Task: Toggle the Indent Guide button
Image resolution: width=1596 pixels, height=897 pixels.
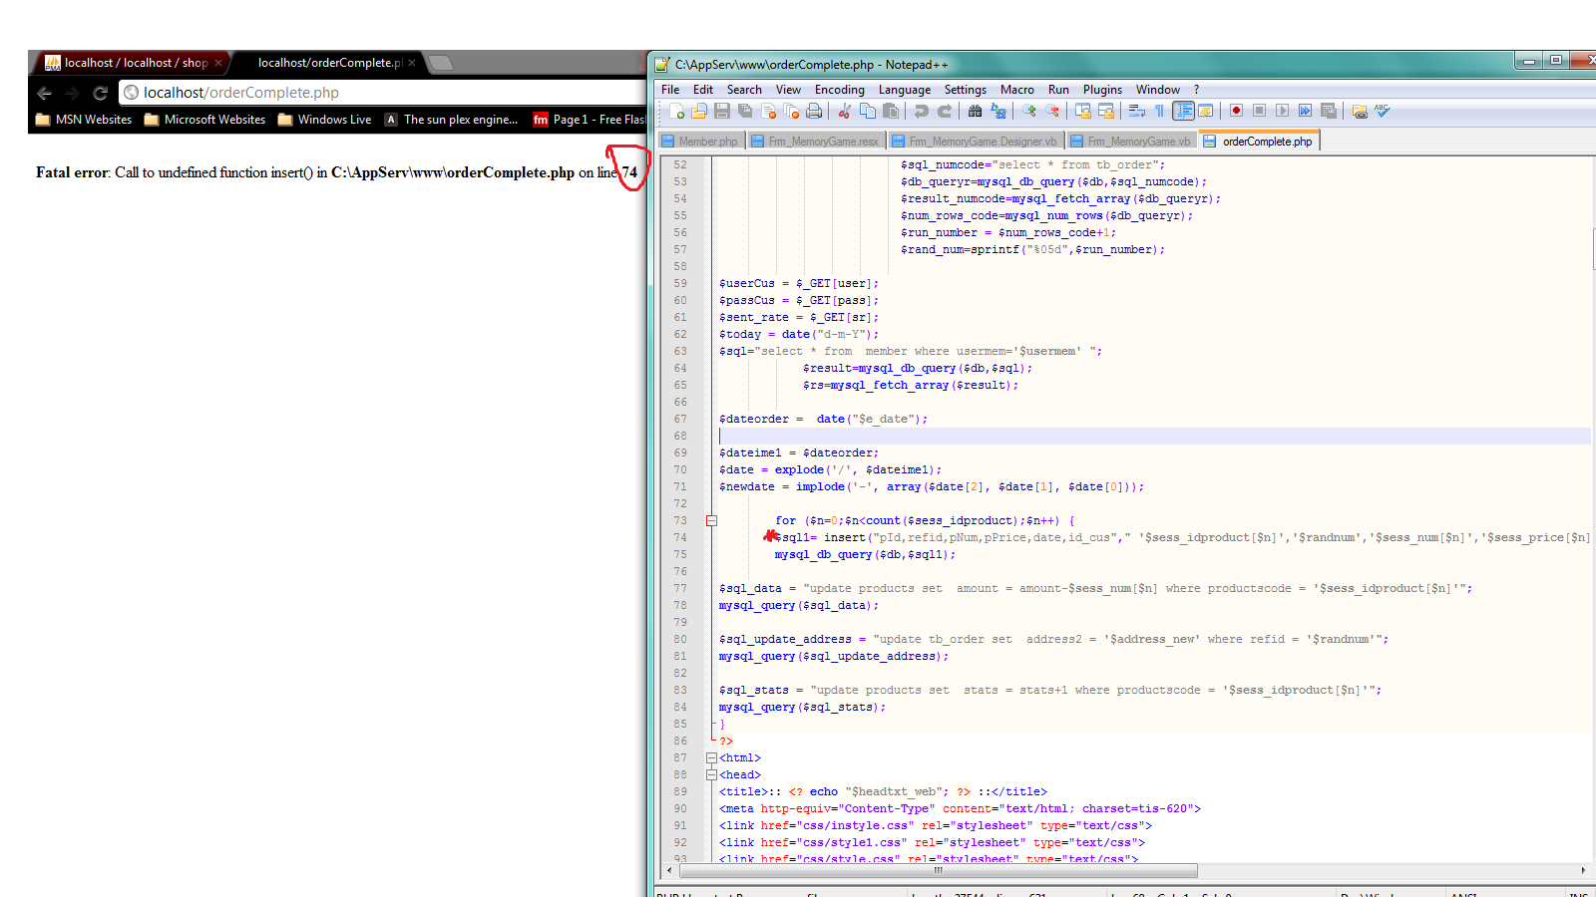Action: [1183, 111]
